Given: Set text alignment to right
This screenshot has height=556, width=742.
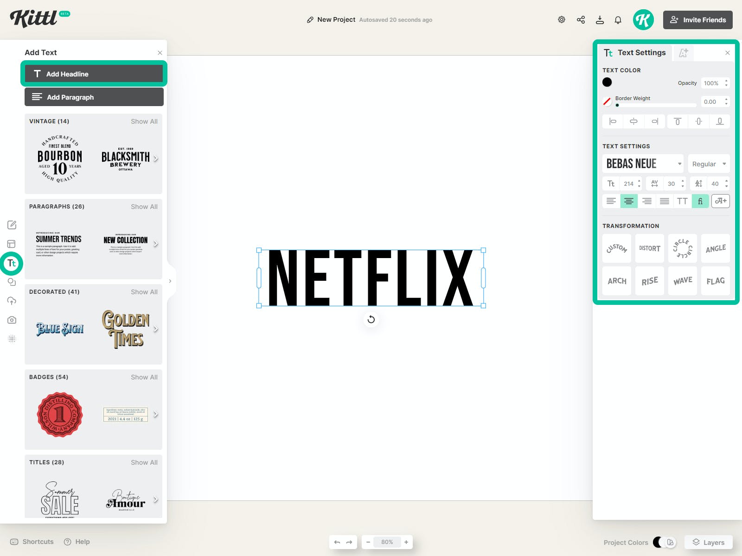Looking at the screenshot, I should coord(646,201).
